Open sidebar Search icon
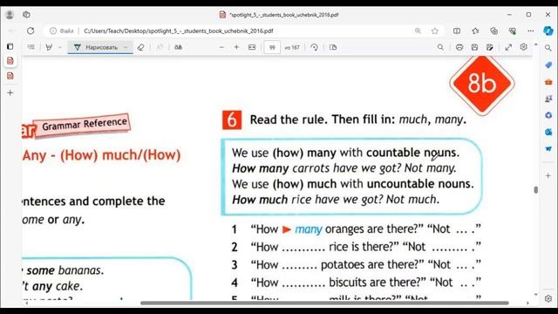This screenshot has width=558, height=314. coord(548,48)
